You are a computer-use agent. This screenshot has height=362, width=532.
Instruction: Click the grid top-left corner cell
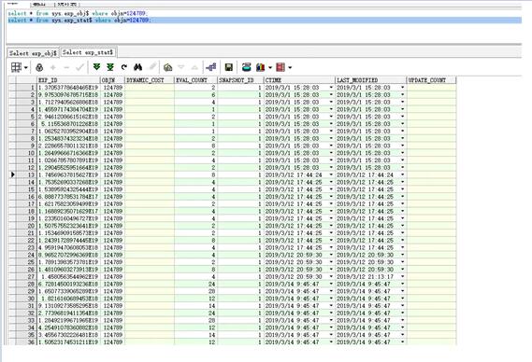[x=12, y=80]
